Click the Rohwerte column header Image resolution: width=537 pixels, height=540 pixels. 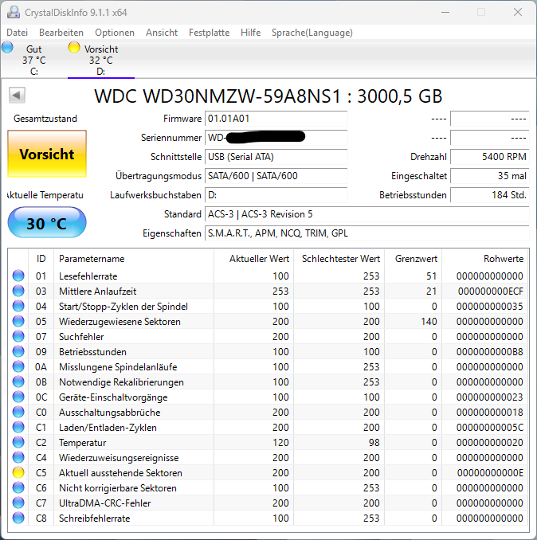pos(485,259)
